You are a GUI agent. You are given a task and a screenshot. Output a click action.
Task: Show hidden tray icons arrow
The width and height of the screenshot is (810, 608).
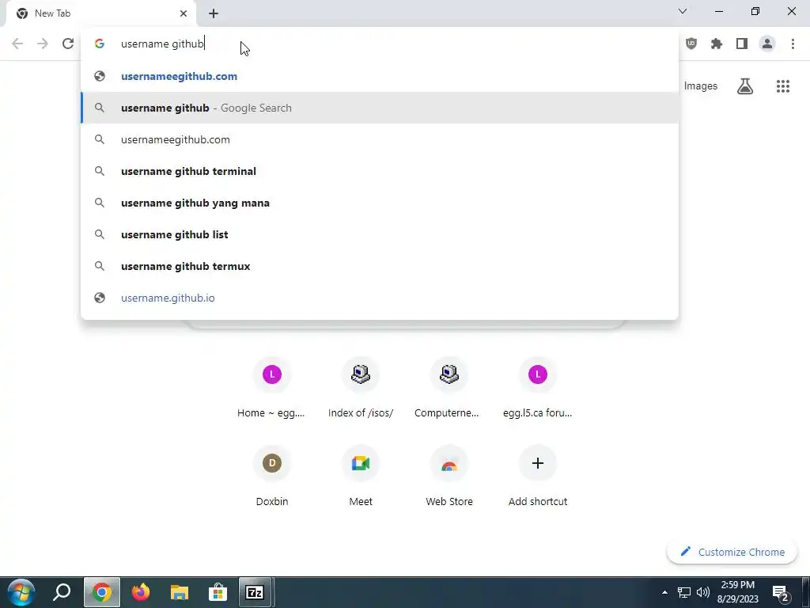pos(664,592)
